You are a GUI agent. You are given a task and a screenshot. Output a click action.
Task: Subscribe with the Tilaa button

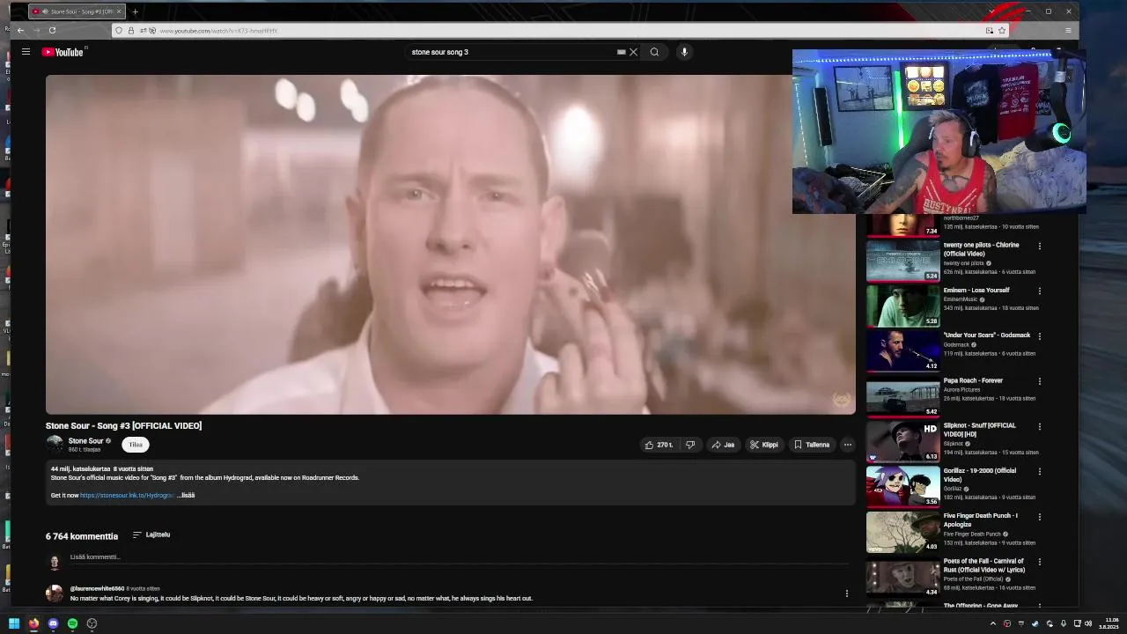point(136,445)
